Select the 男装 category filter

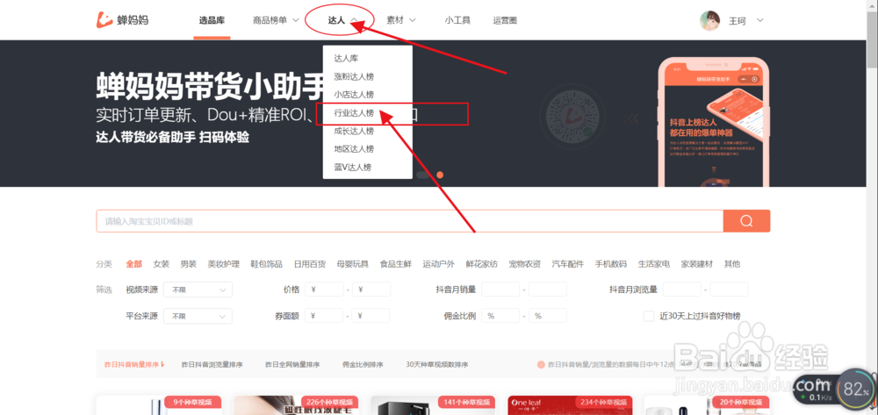(188, 264)
